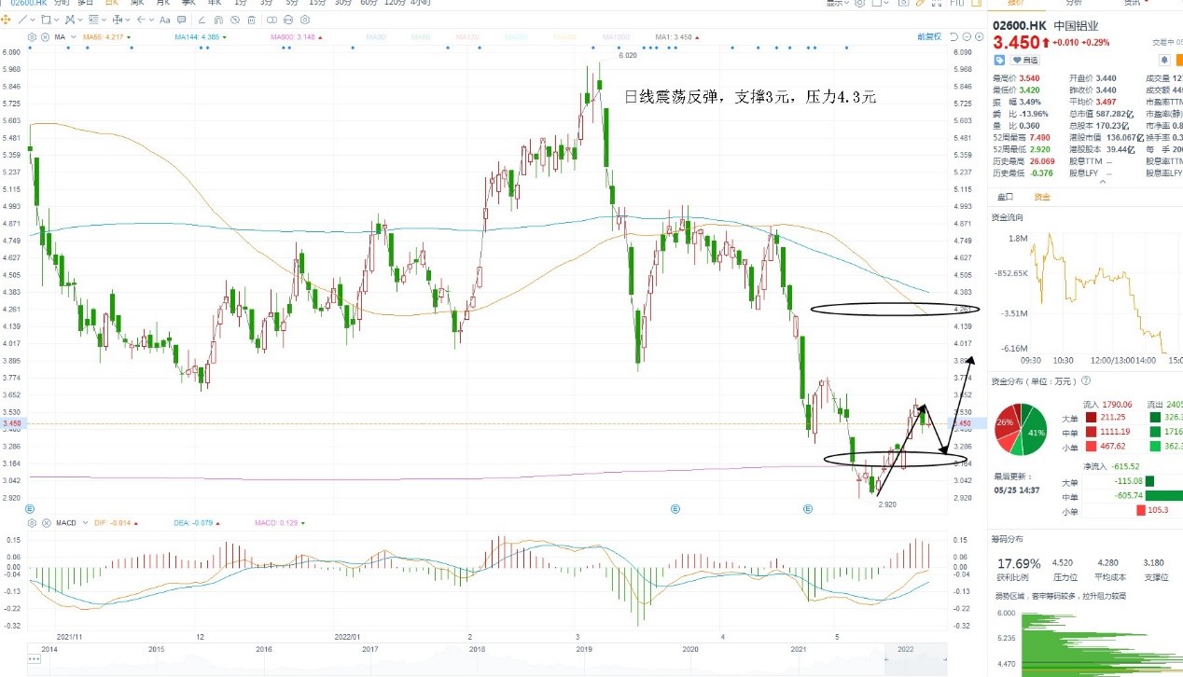Open MA indicator settings gear
This screenshot has width=1183, height=677.
32,37
